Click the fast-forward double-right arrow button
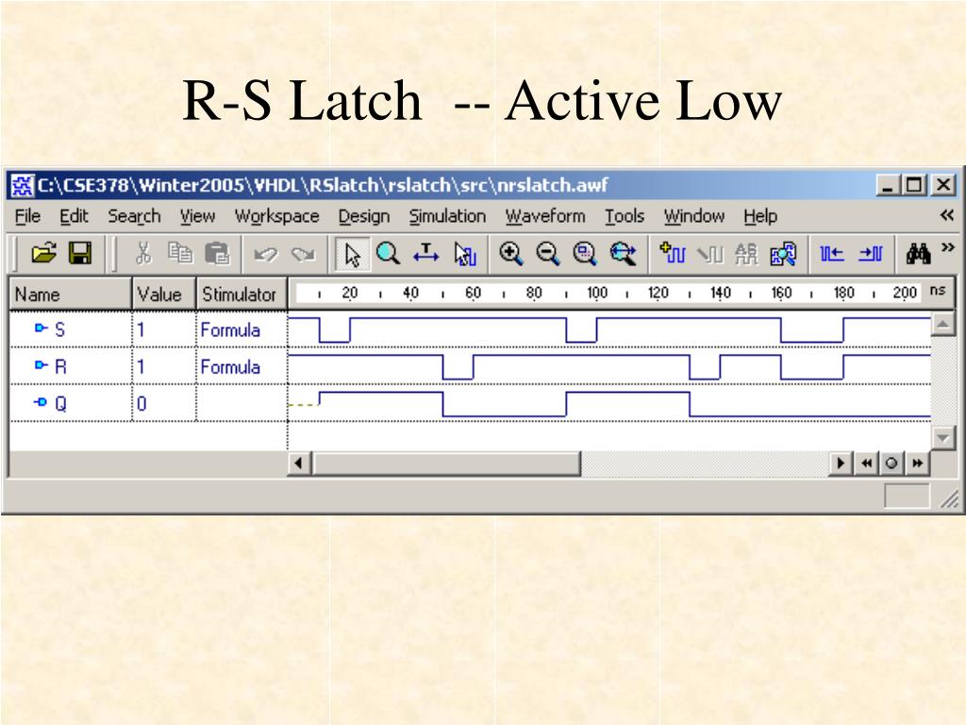The height and width of the screenshot is (725, 966). (917, 463)
